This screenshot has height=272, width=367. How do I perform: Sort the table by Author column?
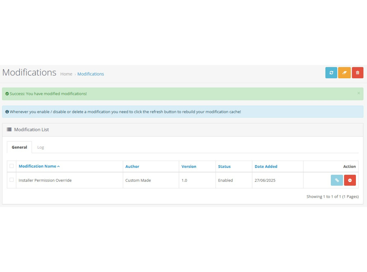point(132,166)
